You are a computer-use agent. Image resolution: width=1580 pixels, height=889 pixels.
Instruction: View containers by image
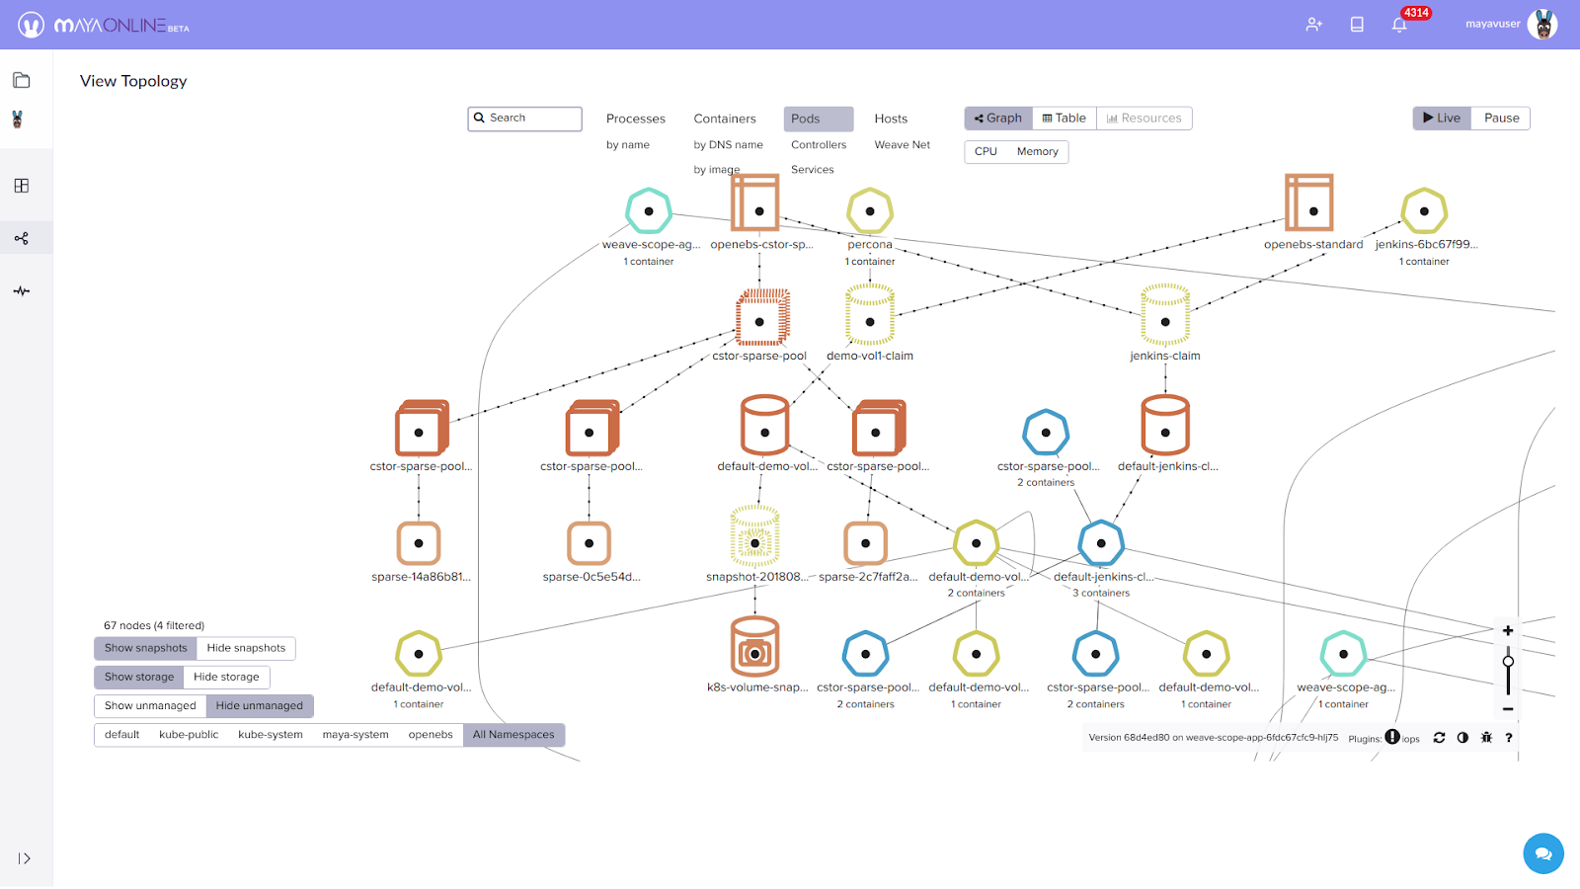pyautogui.click(x=717, y=170)
